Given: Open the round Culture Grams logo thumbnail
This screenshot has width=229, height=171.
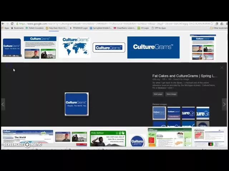Looking at the screenshot, I should click(x=137, y=141).
